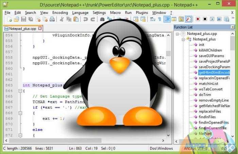Toggle Word Wrap in the toolbar
238x154 pixels.
[152, 19]
